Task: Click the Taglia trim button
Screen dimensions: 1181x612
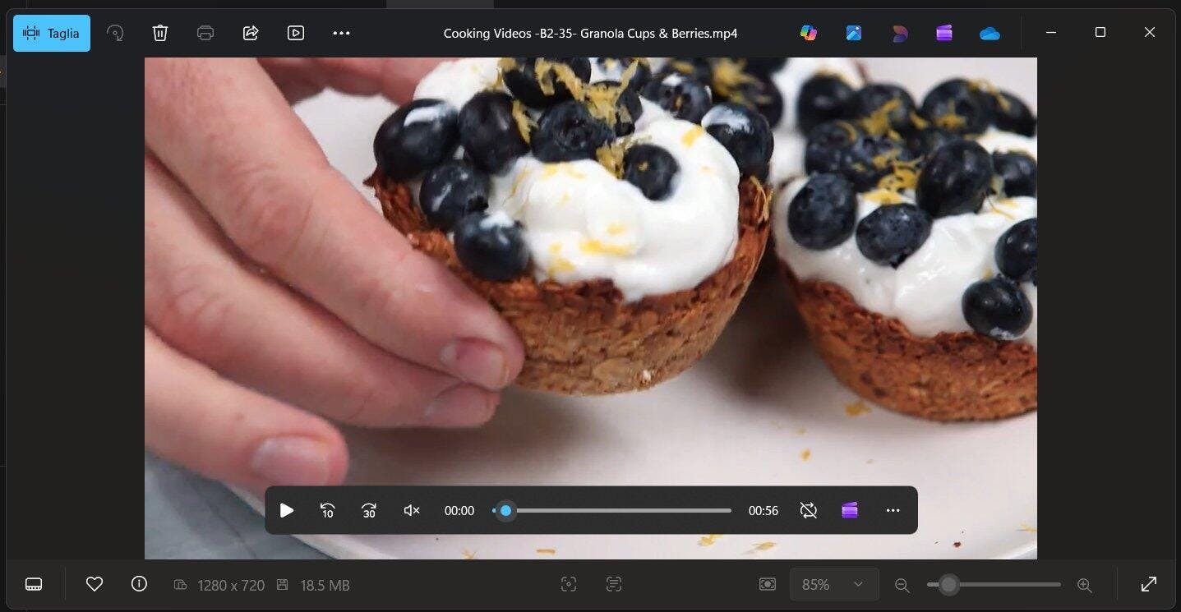Action: [x=52, y=33]
